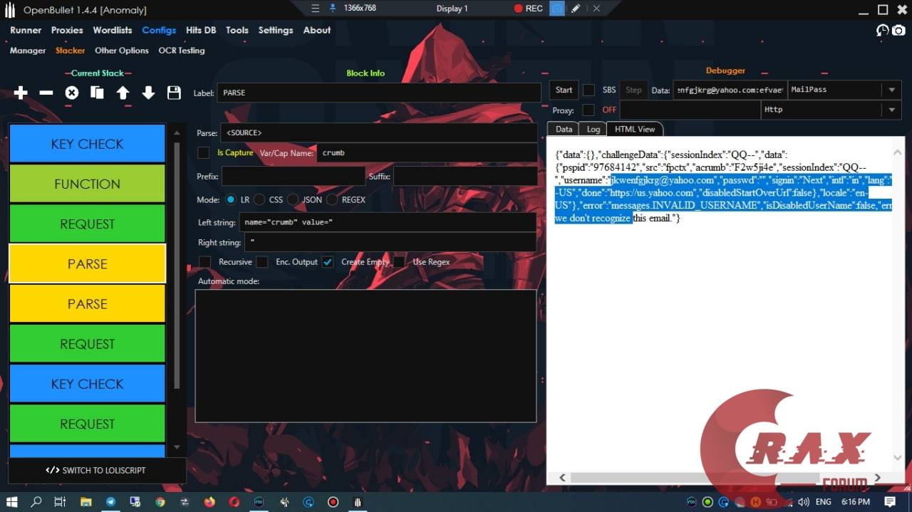912x512 pixels.
Task: Open the Runner menu
Action: (x=26, y=31)
